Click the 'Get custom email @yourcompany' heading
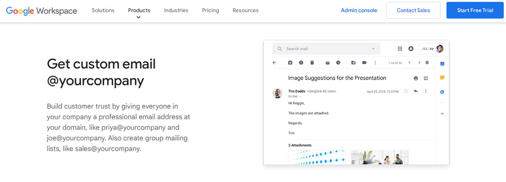506x182 pixels. point(101,72)
